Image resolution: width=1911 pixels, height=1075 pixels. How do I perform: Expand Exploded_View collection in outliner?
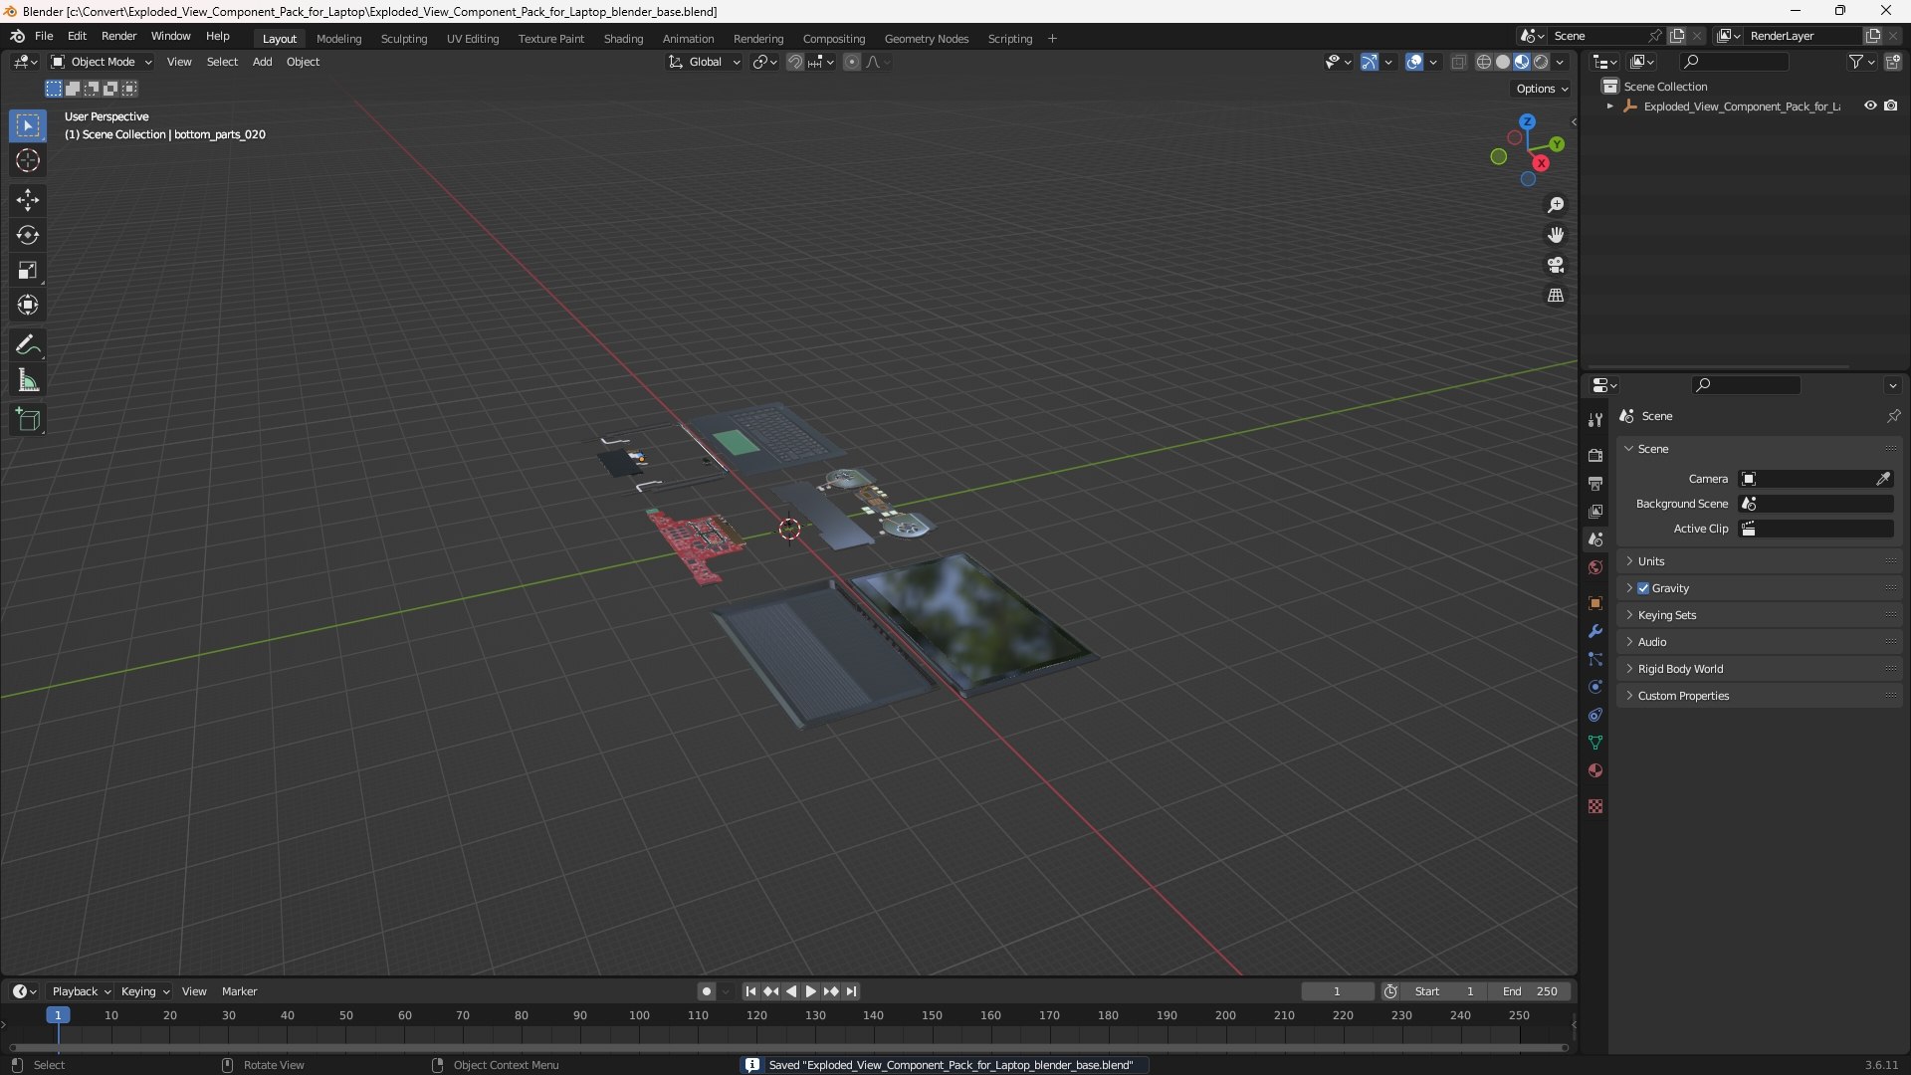tap(1610, 107)
